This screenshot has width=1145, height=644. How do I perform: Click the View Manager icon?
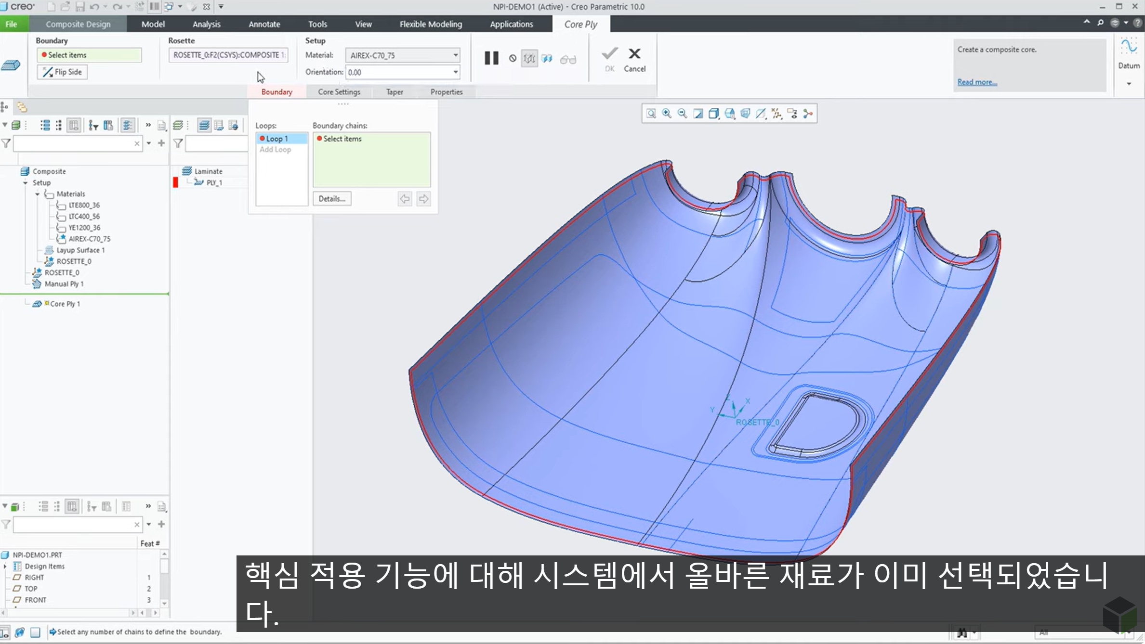pos(730,114)
